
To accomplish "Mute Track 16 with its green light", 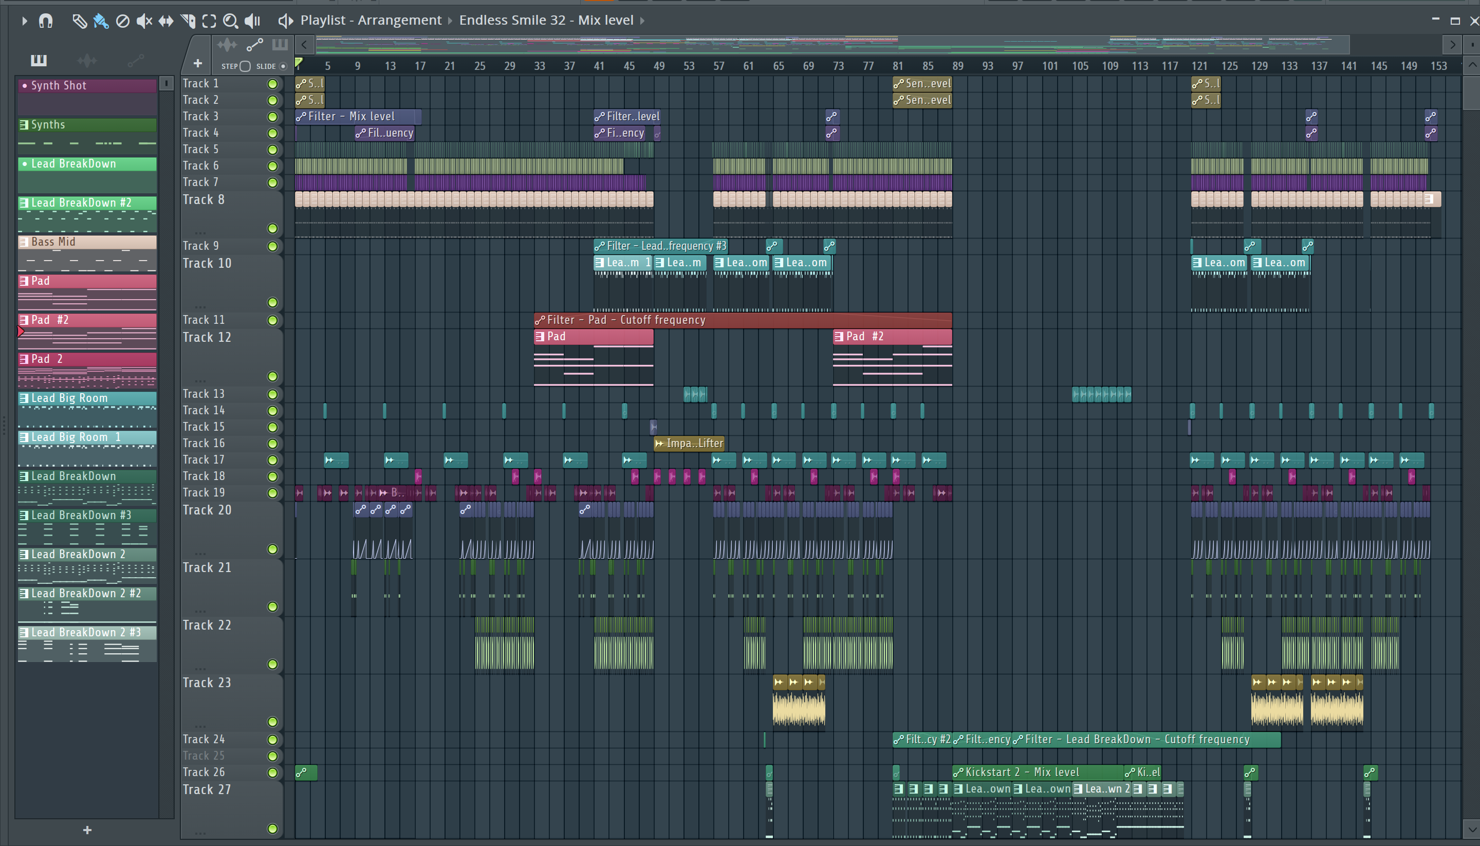I will 272,444.
